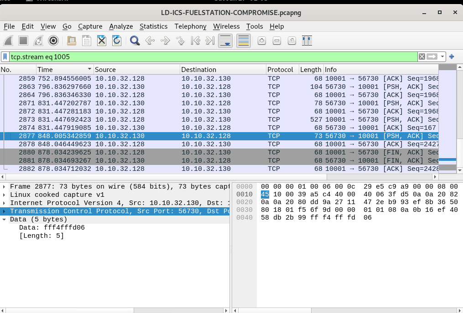Collapse the Data (5 bytes) section
The image size is (463, 313).
[5, 220]
